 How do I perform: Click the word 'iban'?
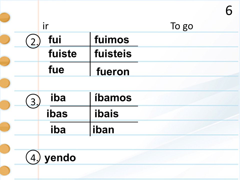(103, 130)
